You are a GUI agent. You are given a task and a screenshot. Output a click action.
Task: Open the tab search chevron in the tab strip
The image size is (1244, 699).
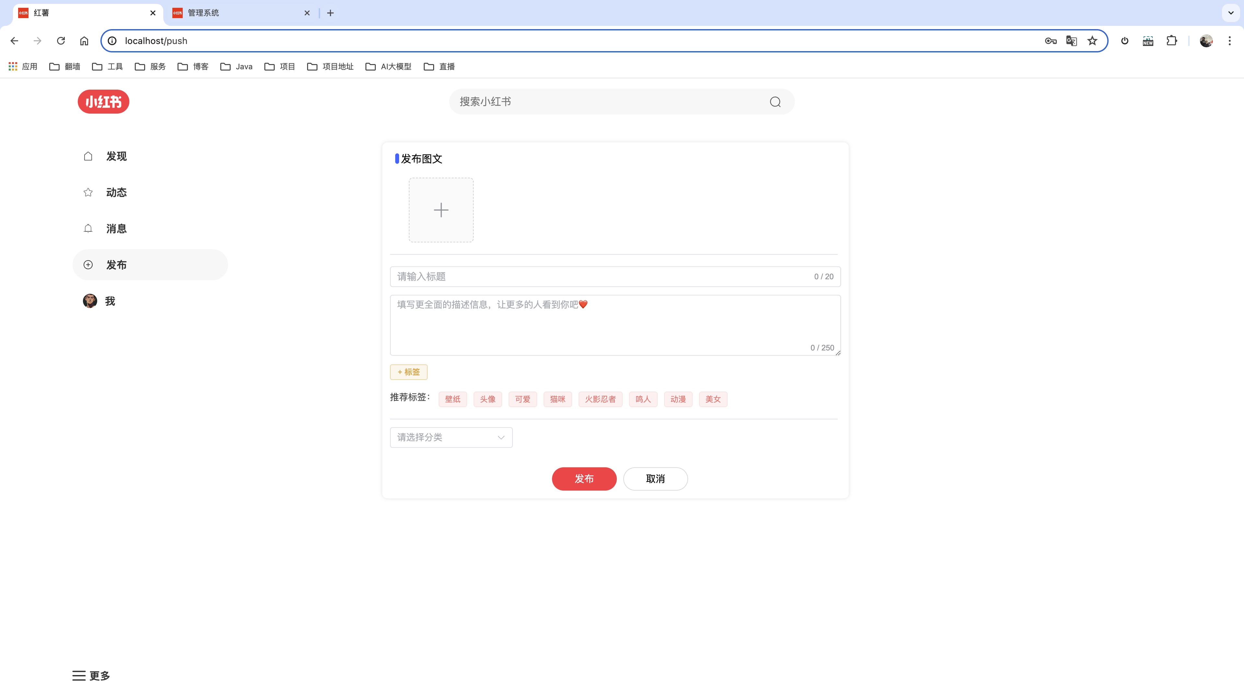pos(1230,13)
